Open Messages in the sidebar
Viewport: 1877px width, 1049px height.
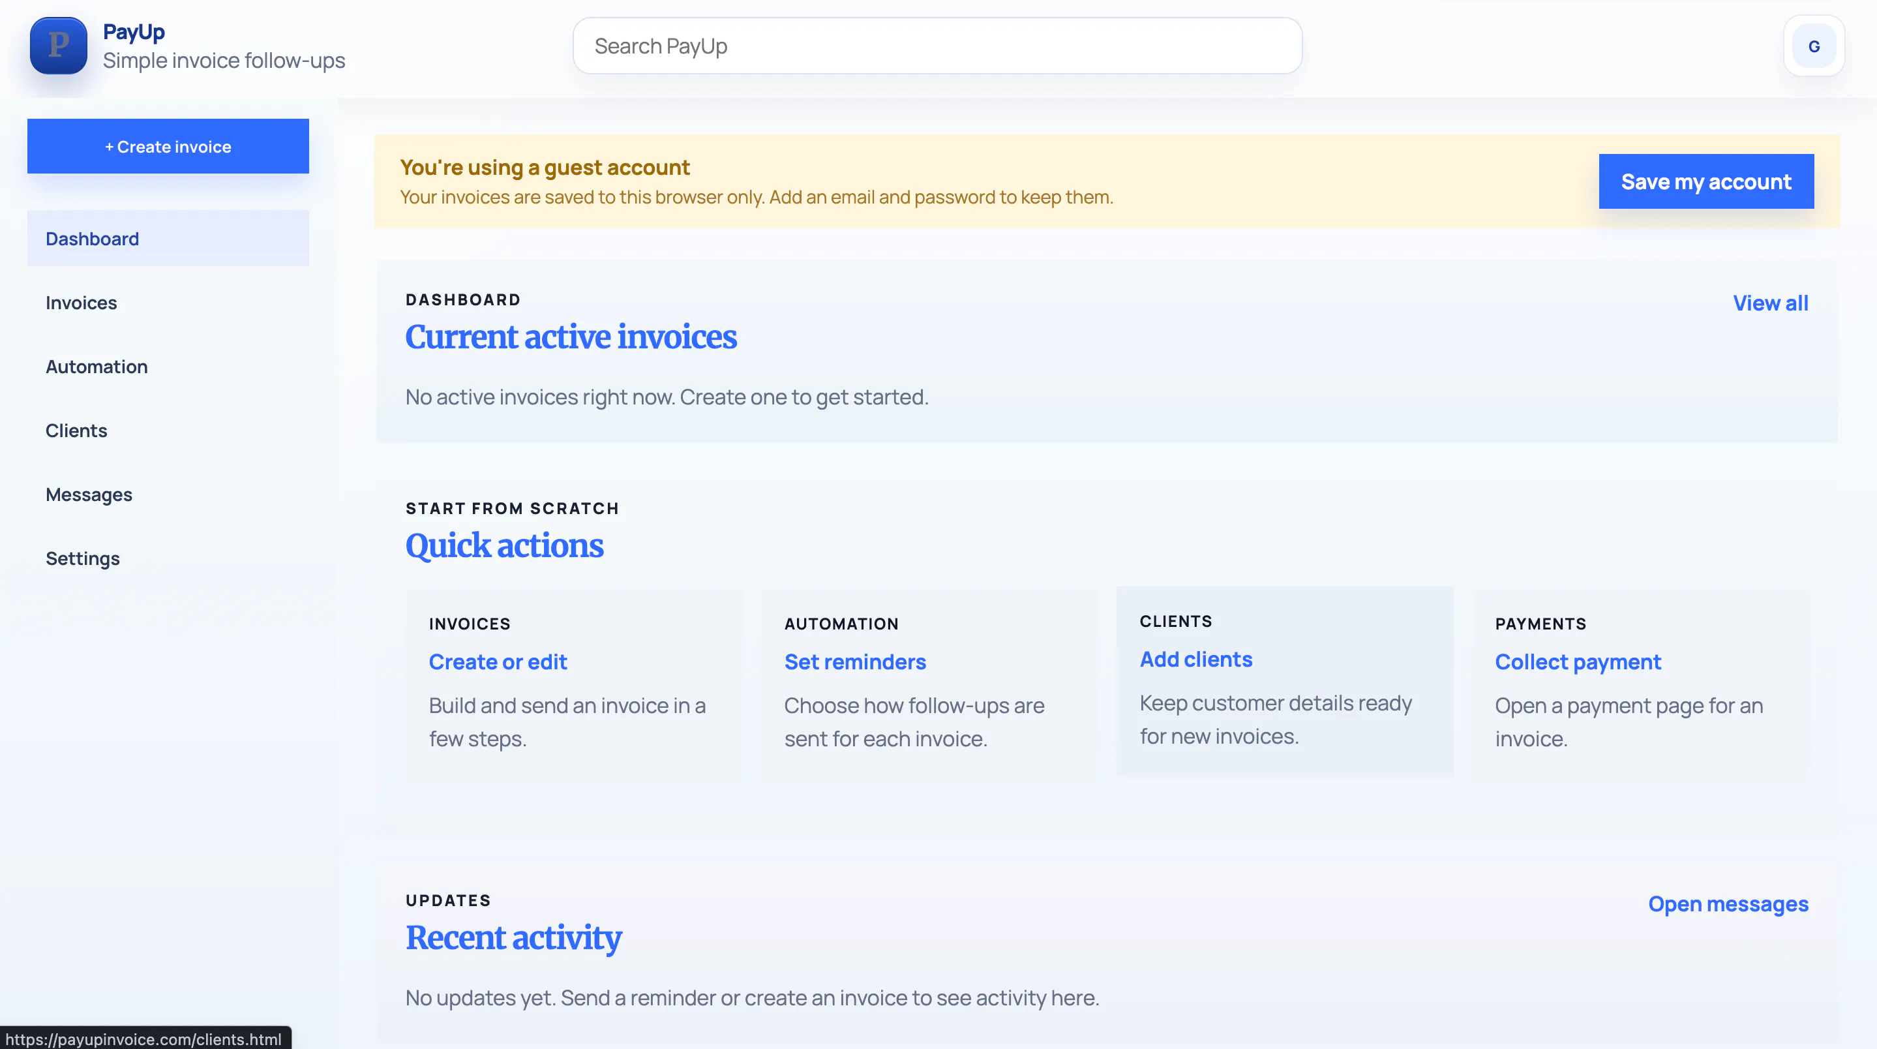[x=168, y=494]
